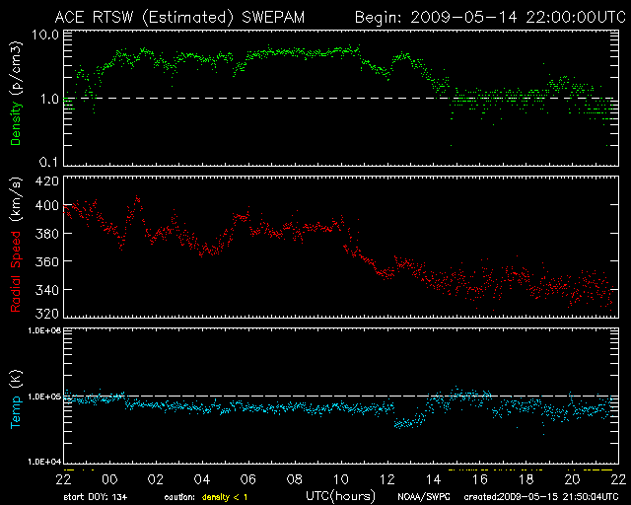Viewport: 631px width, 505px height.
Task: Click the red 'Radial Speed (km/s)' axis label
Action: 16,245
